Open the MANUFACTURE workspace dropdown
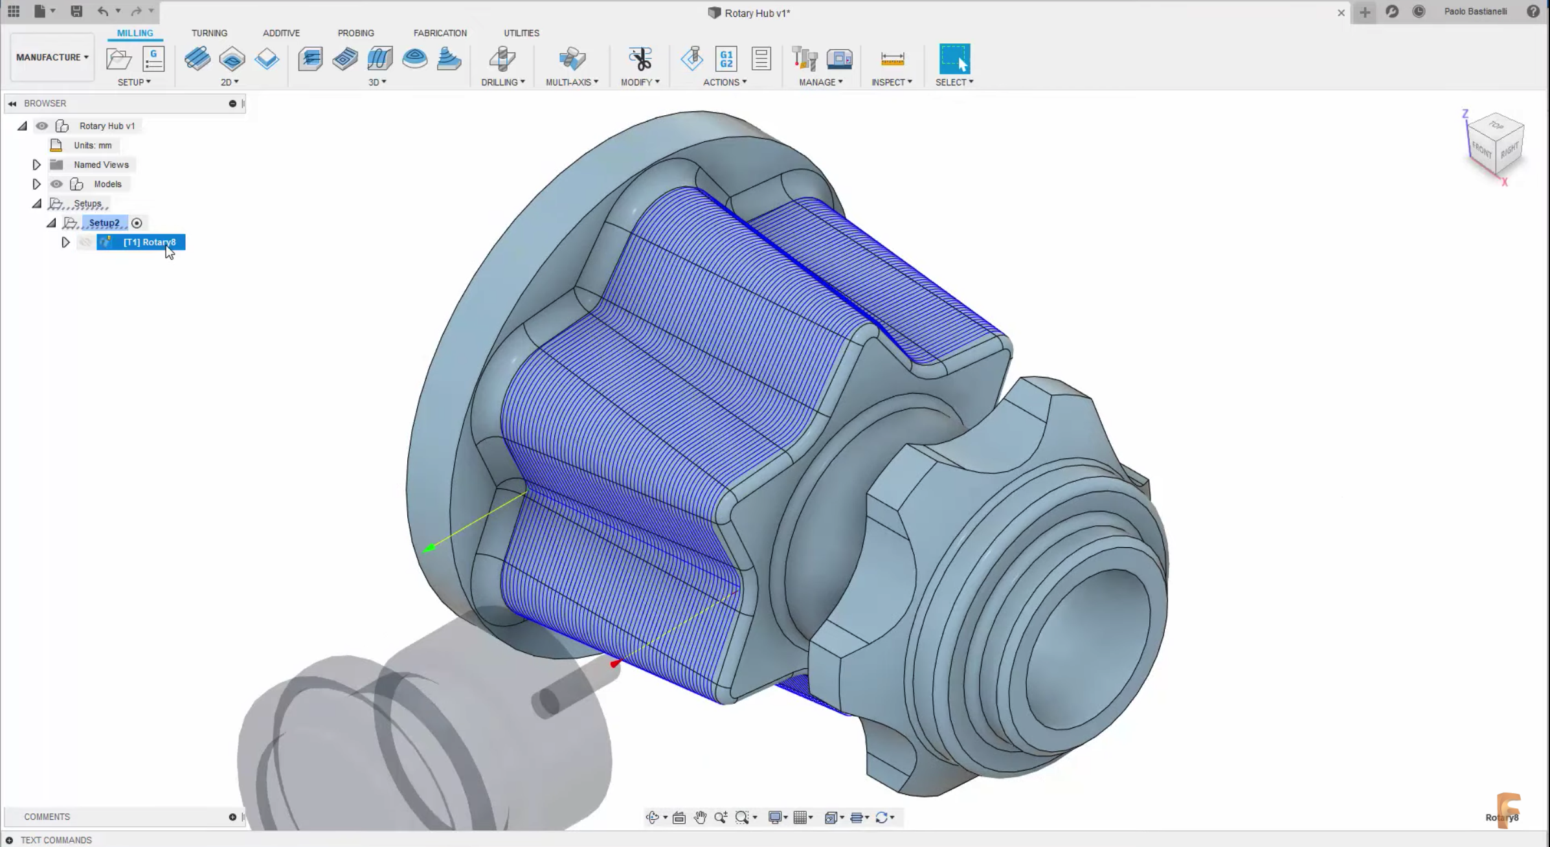The image size is (1550, 847). [x=52, y=57]
